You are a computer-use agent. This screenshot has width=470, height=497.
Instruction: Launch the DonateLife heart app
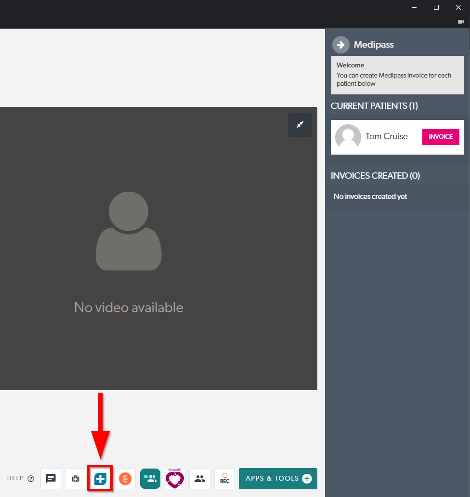point(174,478)
